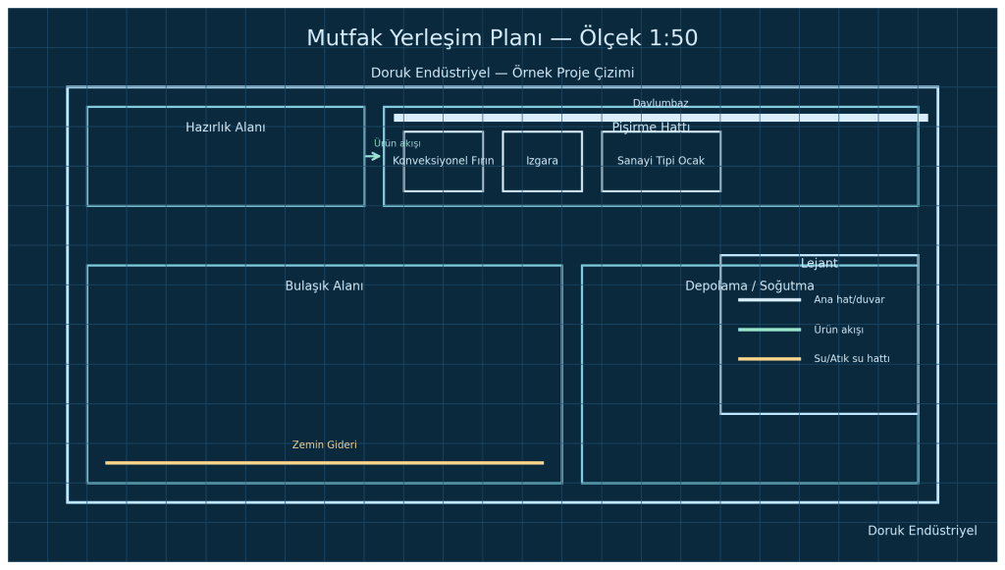The width and height of the screenshot is (1005, 570).
Task: Select the Pişirme Hattı label
Action: (x=651, y=128)
